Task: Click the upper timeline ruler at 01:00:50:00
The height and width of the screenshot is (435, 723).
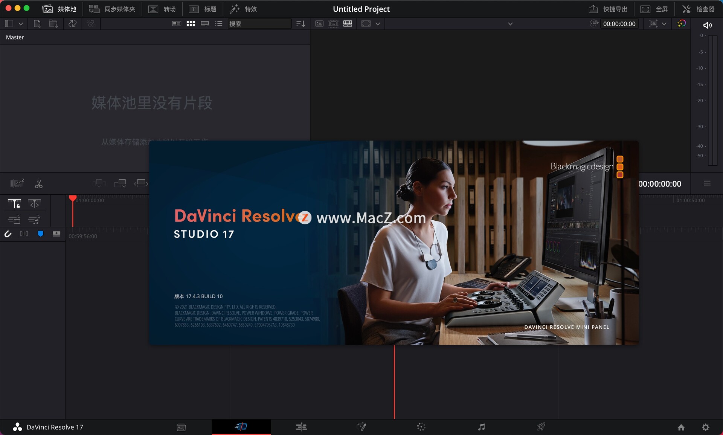Action: (690, 200)
